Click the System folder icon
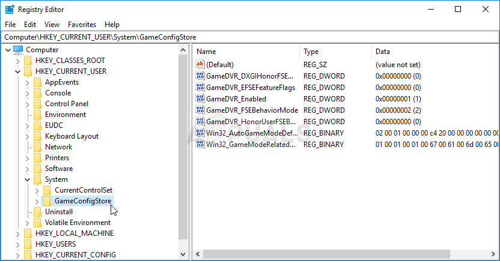 (x=38, y=179)
